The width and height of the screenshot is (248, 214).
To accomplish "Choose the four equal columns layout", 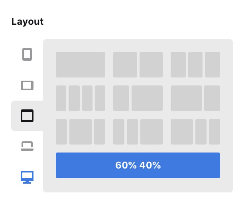I will (x=81, y=98).
